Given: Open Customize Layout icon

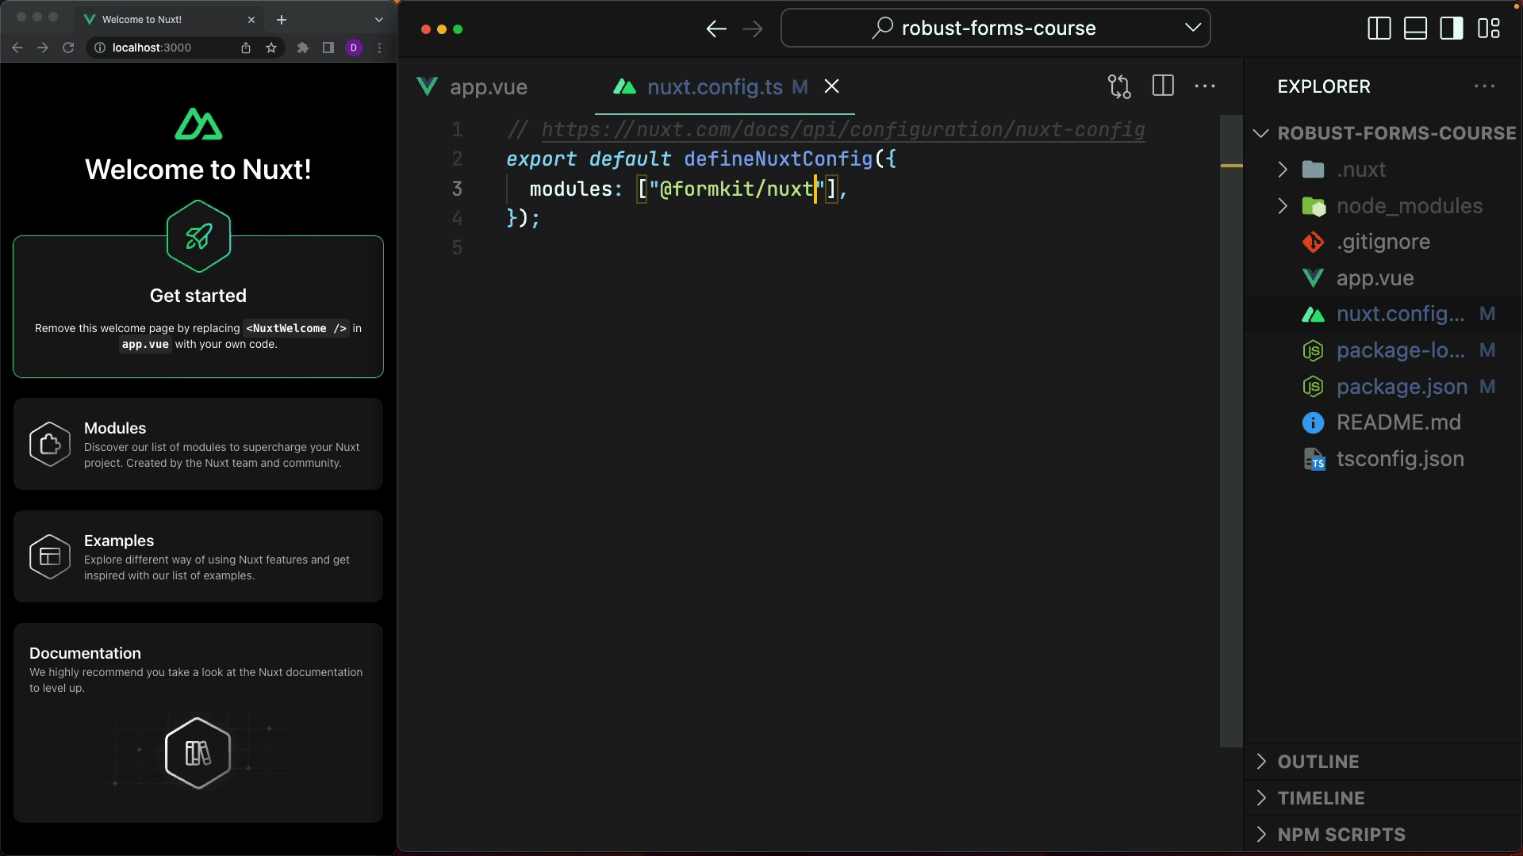Looking at the screenshot, I should pyautogui.click(x=1489, y=29).
